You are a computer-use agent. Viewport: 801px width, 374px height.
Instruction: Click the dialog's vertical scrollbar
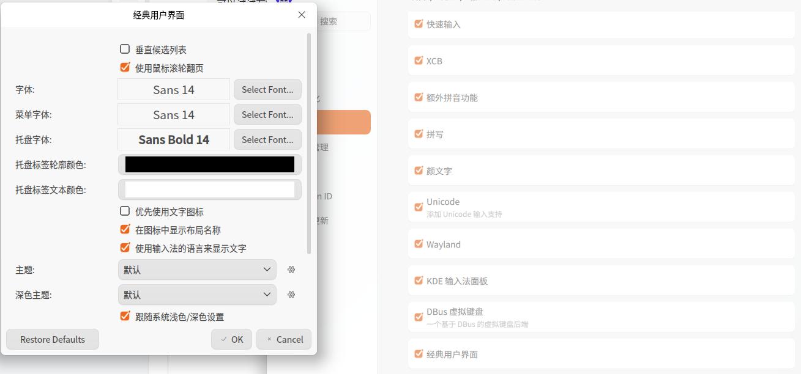tap(309, 144)
